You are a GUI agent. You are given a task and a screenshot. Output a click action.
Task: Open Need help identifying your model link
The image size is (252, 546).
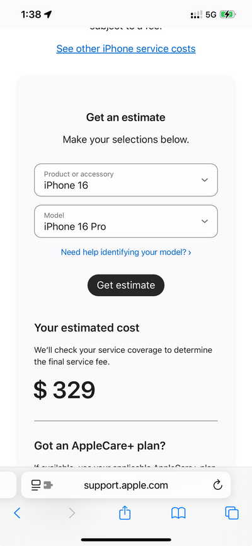pos(126,252)
